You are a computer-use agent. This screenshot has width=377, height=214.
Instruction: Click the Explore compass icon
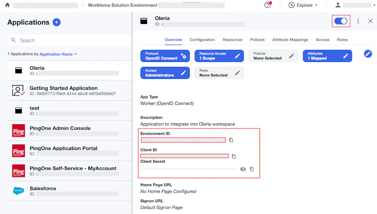click(291, 5)
